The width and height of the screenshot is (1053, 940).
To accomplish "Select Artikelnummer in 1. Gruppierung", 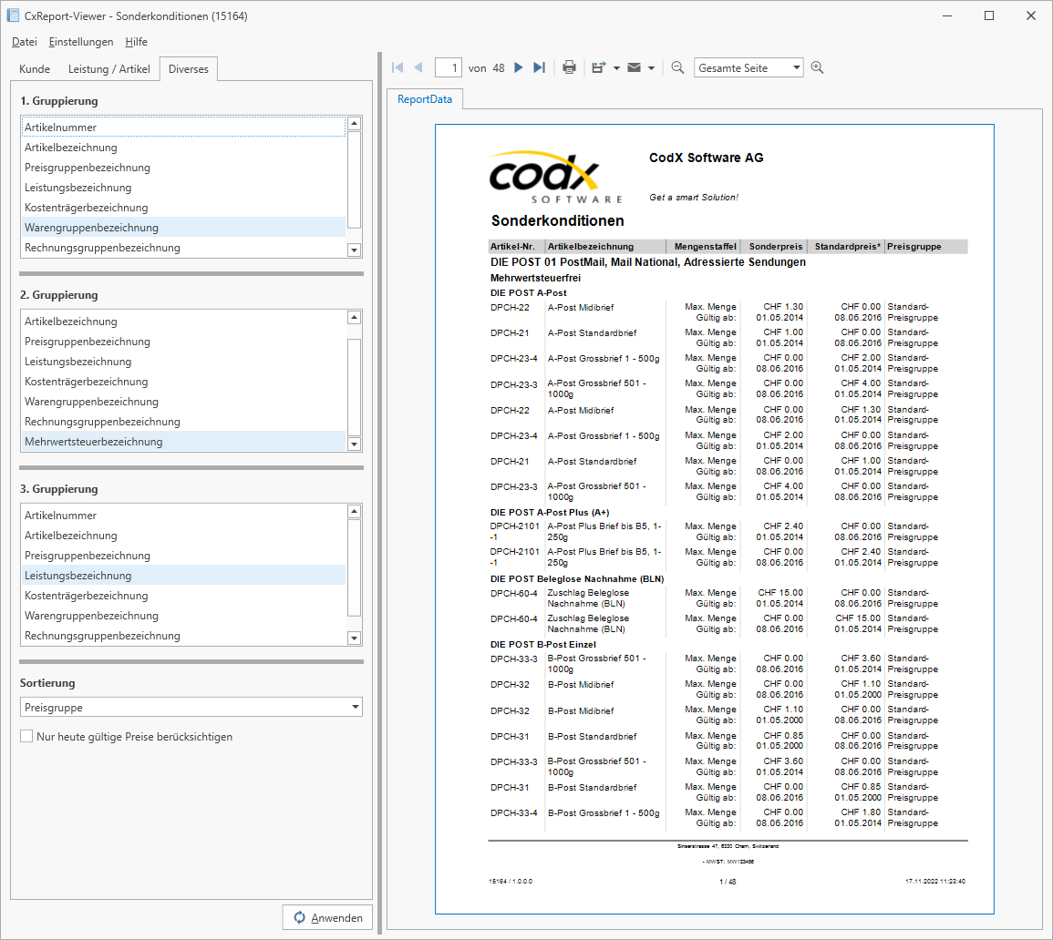I will pos(183,127).
